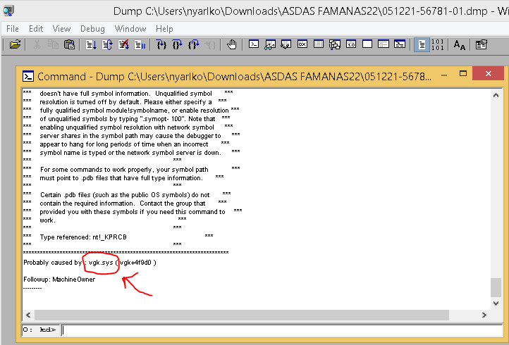Image resolution: width=509 pixels, height=345 pixels.
Task: Click 'vgk+4f9d0' offset text
Action: tap(135, 263)
